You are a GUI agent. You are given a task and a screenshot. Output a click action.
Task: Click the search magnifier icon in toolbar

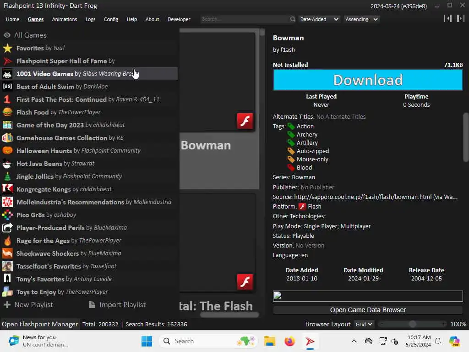click(293, 19)
